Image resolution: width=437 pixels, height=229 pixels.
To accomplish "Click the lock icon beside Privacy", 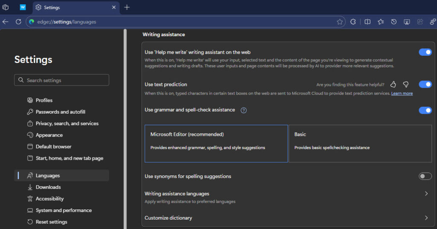I will 30,123.
